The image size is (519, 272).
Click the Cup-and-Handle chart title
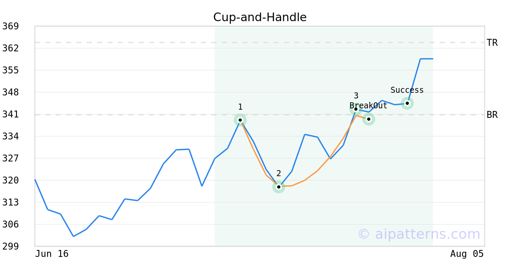(x=260, y=18)
